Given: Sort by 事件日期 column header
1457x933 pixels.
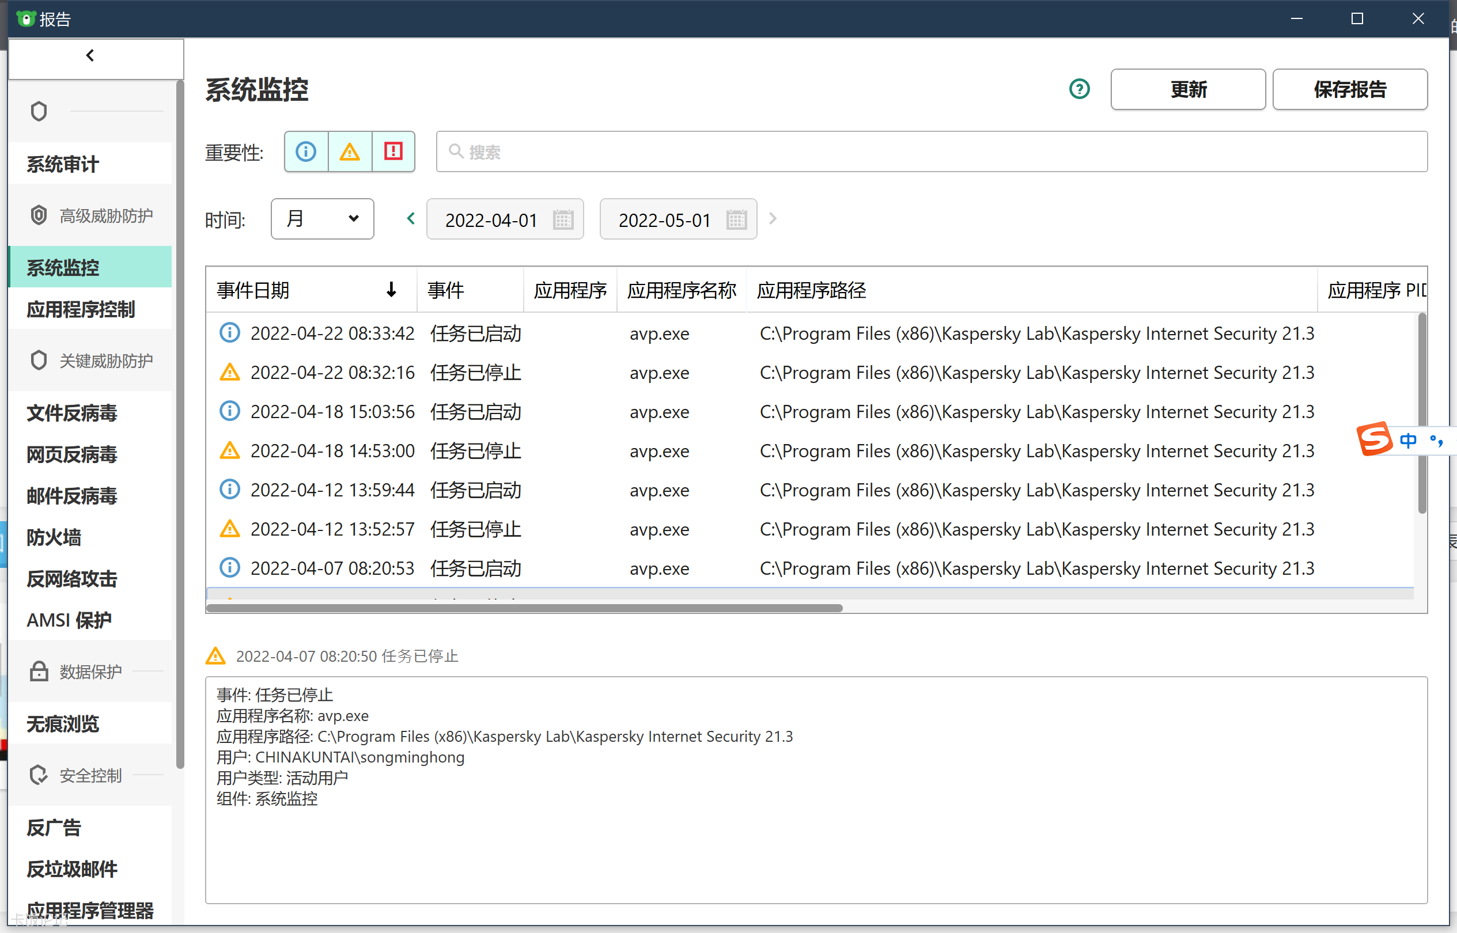Looking at the screenshot, I should [x=311, y=290].
